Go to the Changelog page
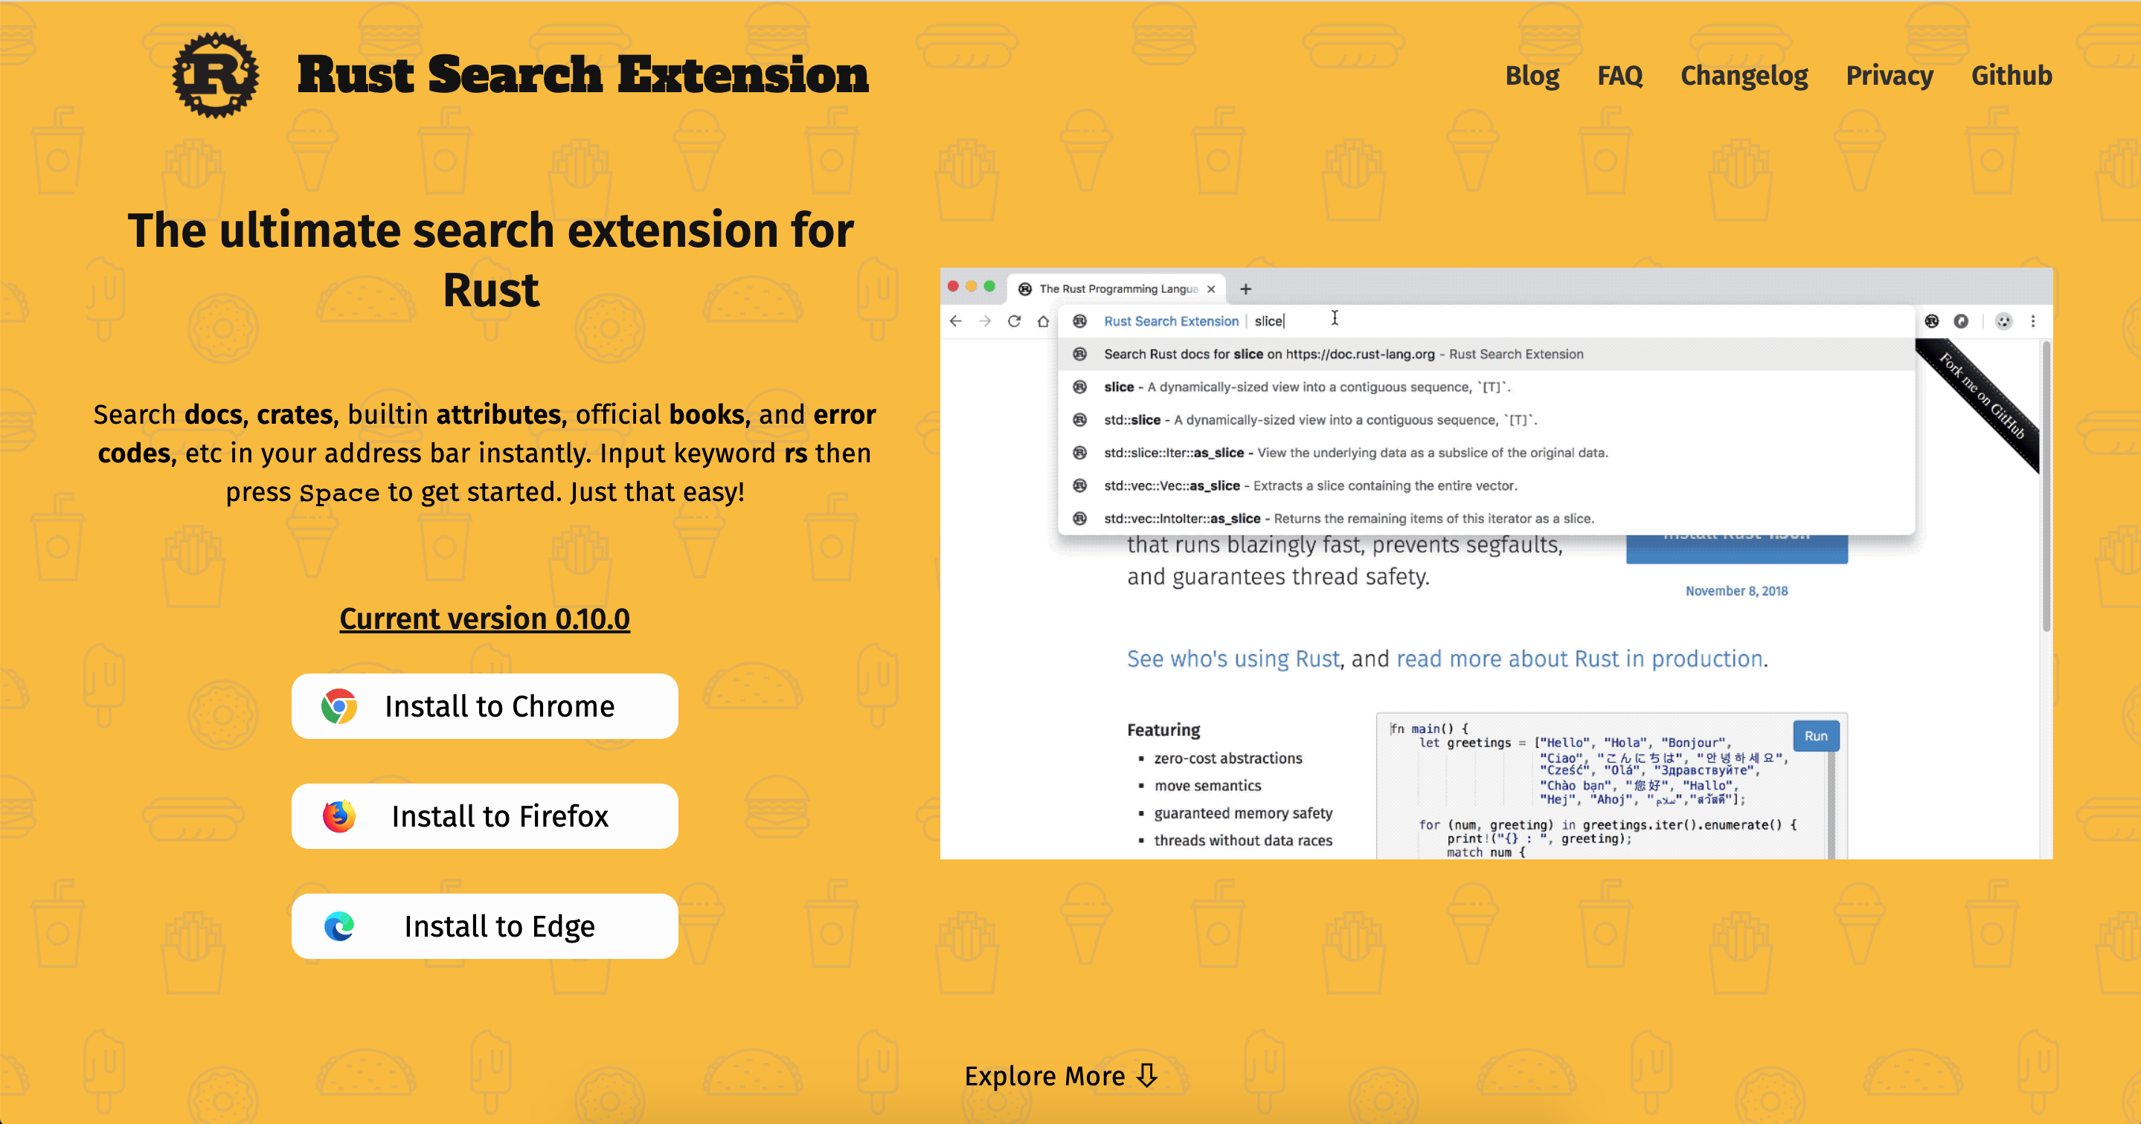 pos(1744,76)
